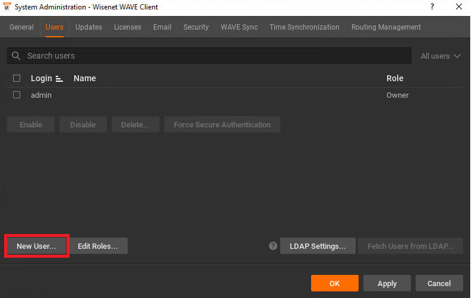Image resolution: width=472 pixels, height=298 pixels.
Task: Focus the Search users field
Action: coord(209,56)
